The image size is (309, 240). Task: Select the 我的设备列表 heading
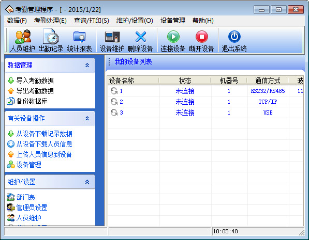[x=133, y=62]
